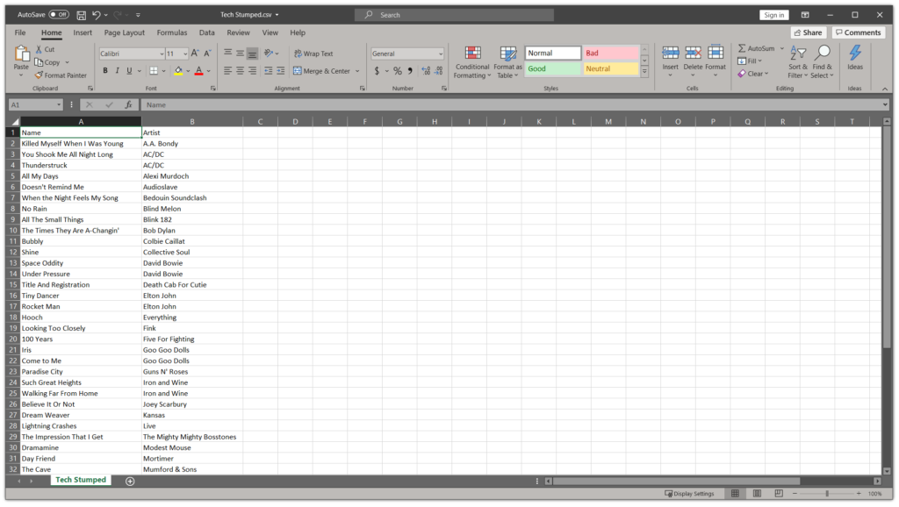
Task: Switch to Page Layout view in status bar
Action: pyautogui.click(x=757, y=493)
